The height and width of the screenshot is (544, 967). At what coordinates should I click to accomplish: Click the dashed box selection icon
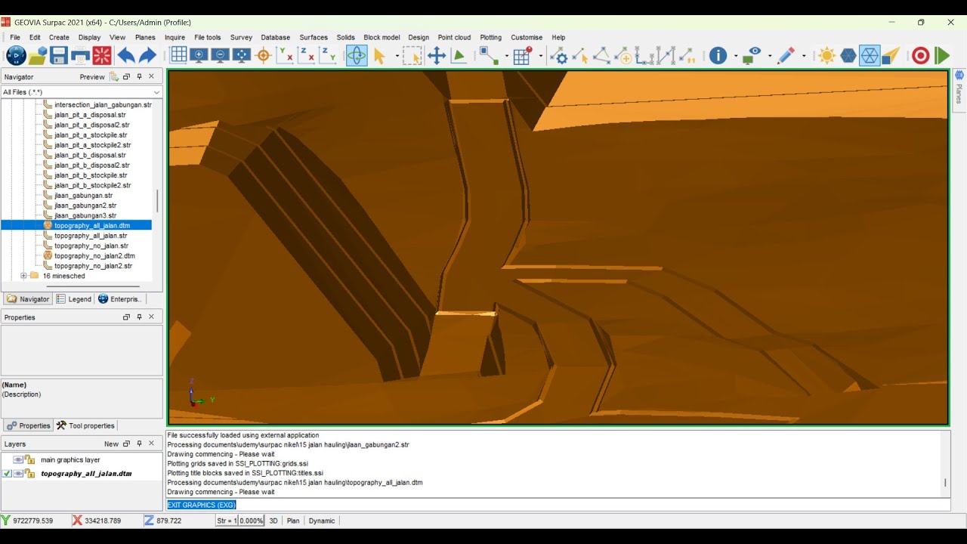(x=412, y=55)
